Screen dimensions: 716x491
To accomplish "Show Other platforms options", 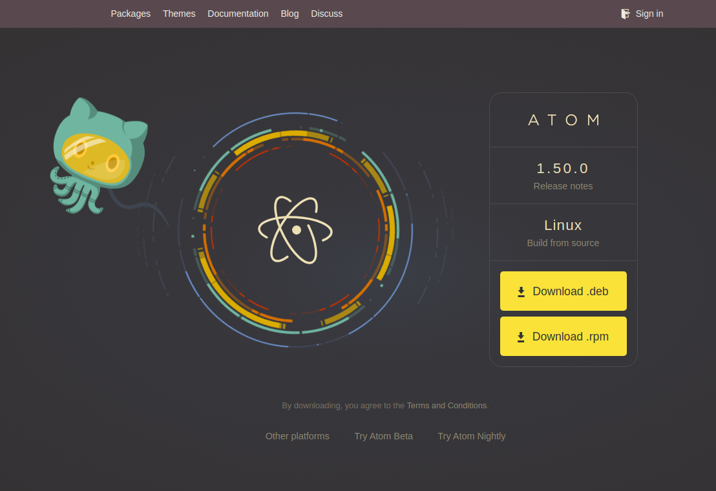I will tap(297, 436).
